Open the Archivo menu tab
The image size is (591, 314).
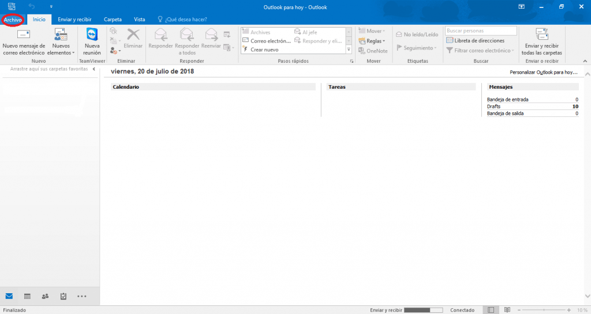13,20
